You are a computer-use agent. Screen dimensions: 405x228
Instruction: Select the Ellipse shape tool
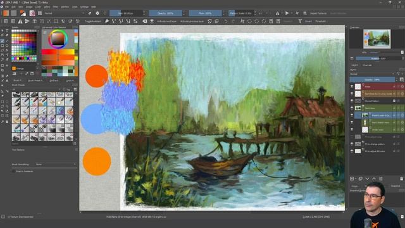[x=7, y=46]
